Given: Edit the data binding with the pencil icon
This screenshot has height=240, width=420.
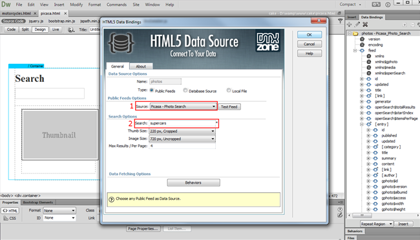Looking at the screenshot, I should click(357, 25).
